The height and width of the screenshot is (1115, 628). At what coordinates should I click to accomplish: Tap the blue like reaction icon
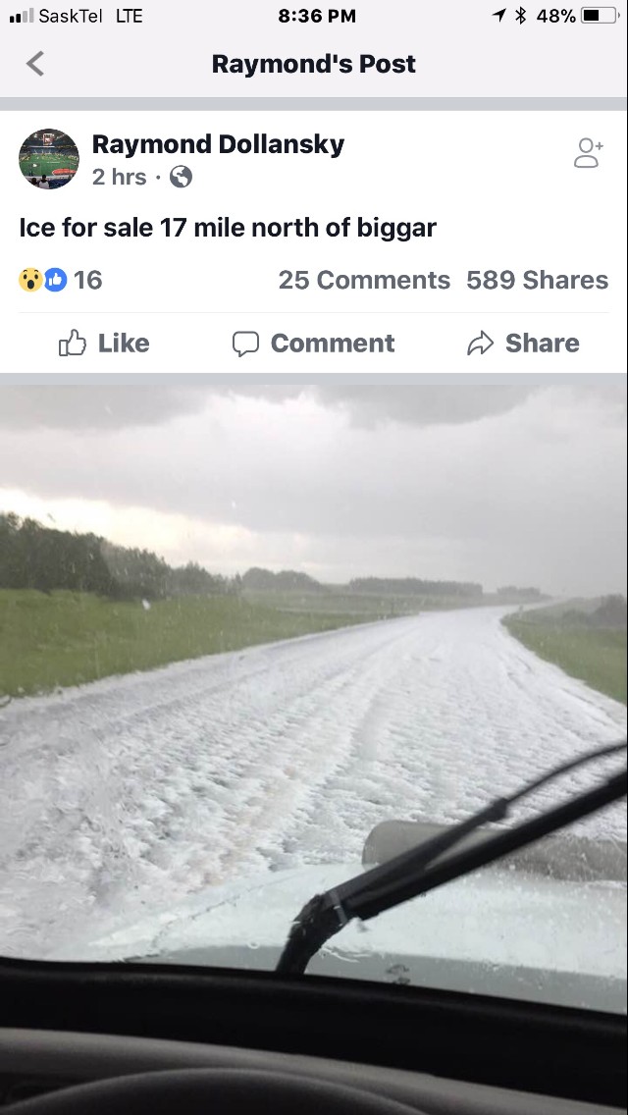point(56,280)
